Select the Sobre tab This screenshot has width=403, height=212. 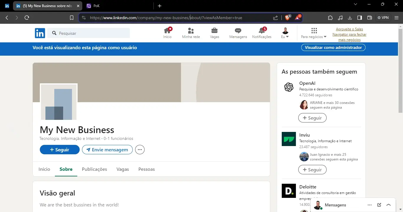pos(66,169)
